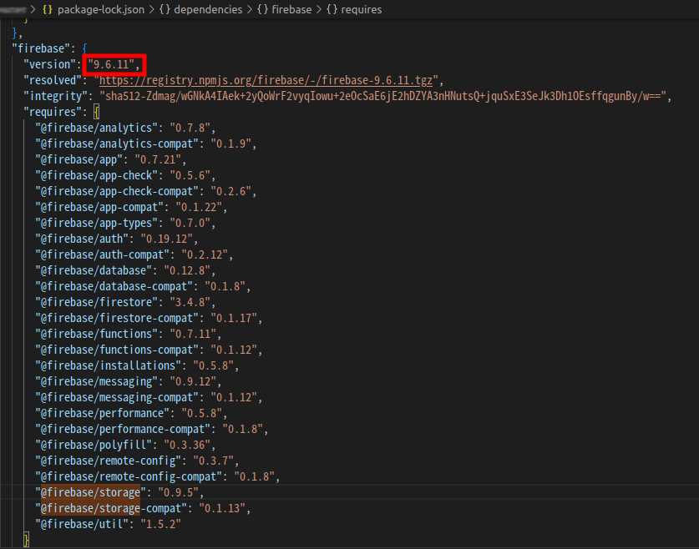Click the @firebase/messaging entry
699x549 pixels.
click(x=128, y=382)
